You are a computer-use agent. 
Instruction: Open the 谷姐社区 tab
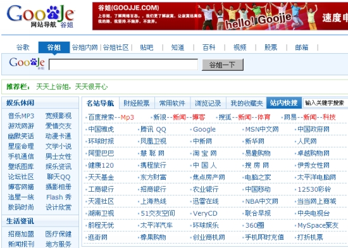[x=116, y=47]
